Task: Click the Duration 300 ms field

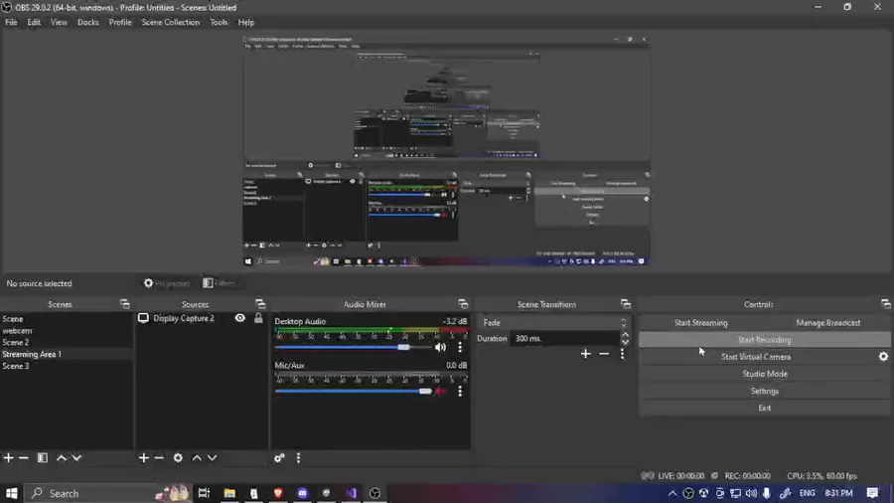Action: (x=563, y=339)
